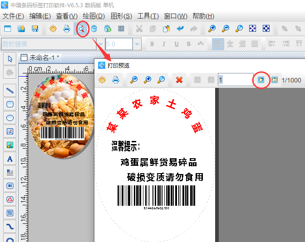305x242 pixels.
Task: Zoom out in print preview toolbar
Action: coord(134,80)
